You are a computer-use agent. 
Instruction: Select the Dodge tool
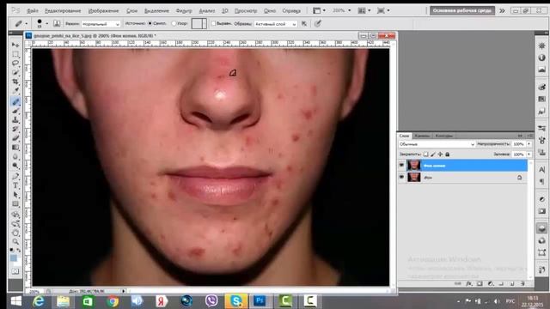coord(15,166)
